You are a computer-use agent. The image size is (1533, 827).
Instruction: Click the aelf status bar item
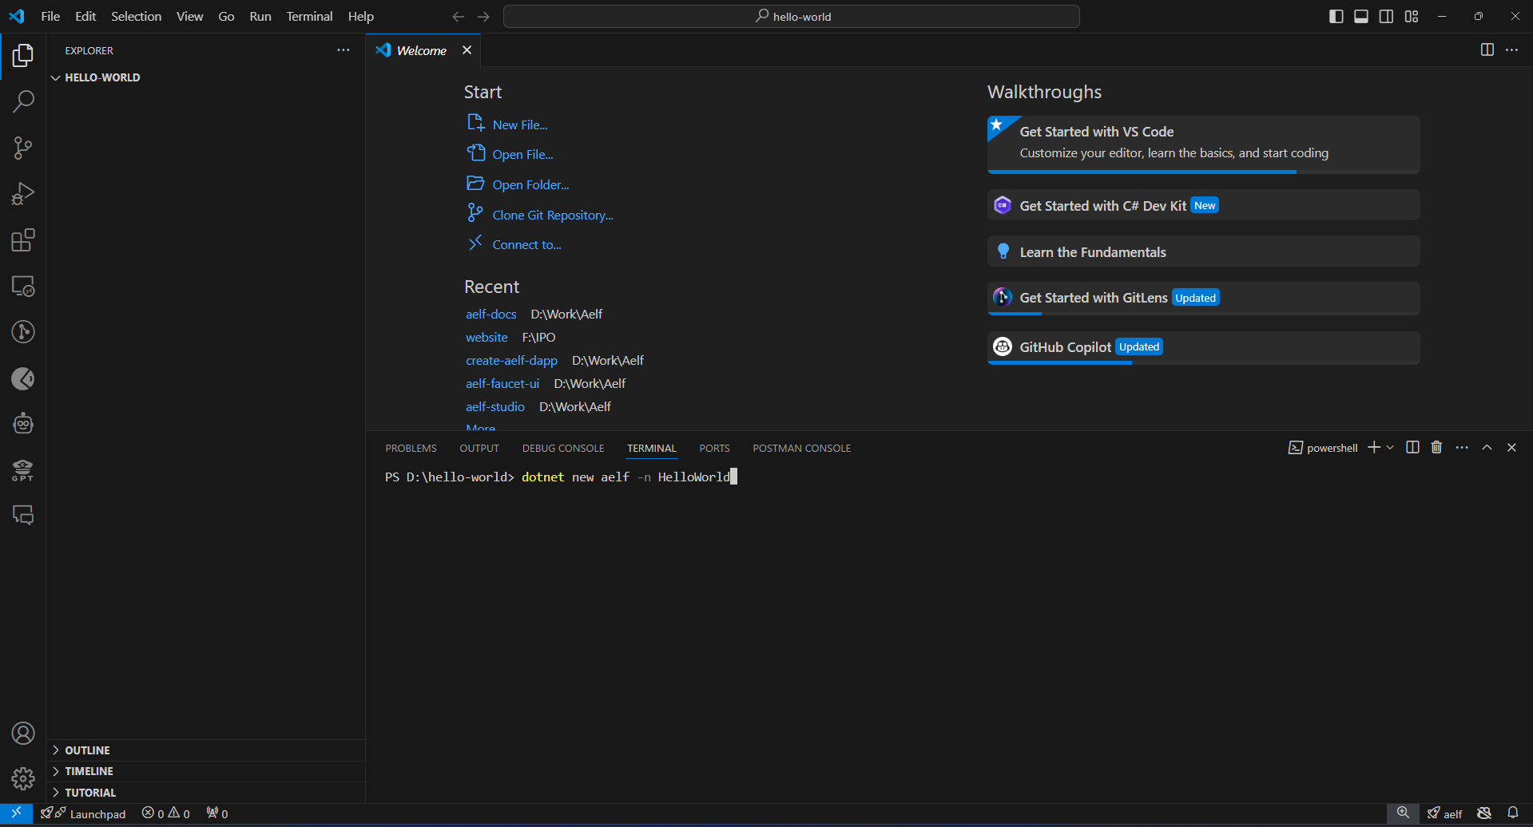pyautogui.click(x=1444, y=813)
